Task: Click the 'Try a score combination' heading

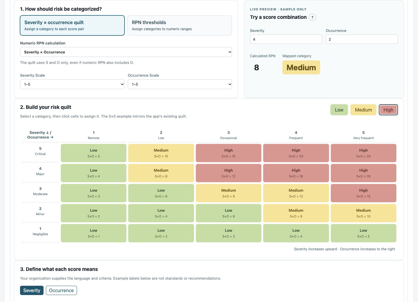Action: [278, 17]
